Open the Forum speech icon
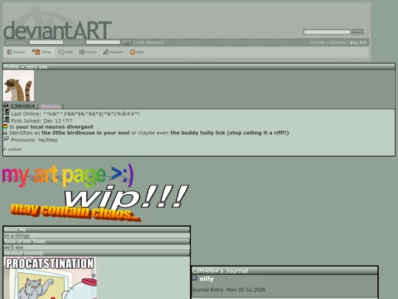Screen dimensions: 398x299 pos(82,52)
